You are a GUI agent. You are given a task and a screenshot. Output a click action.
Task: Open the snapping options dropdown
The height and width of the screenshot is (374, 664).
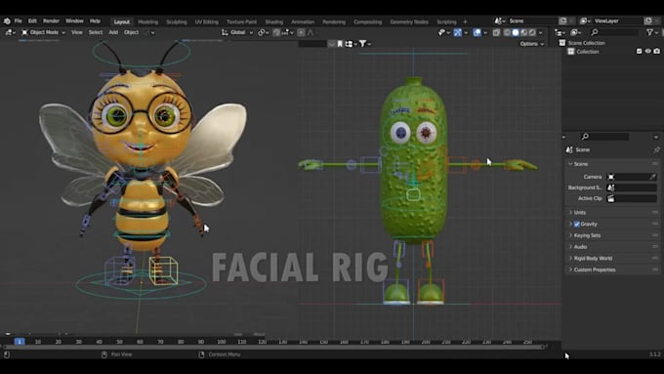coord(288,32)
